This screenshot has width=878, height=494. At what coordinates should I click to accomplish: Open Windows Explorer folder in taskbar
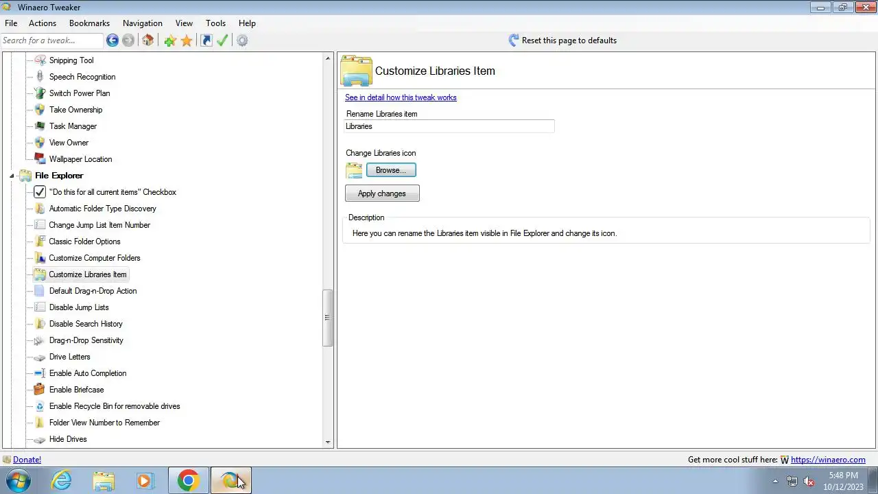point(104,480)
